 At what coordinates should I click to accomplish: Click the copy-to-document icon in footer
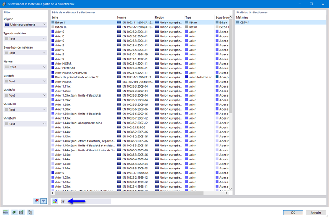click(30, 212)
